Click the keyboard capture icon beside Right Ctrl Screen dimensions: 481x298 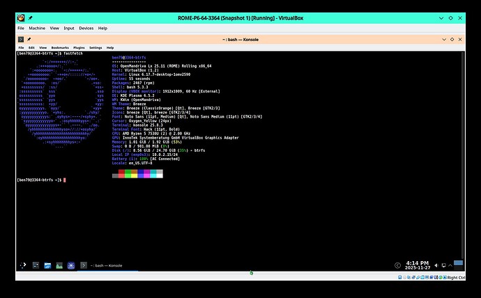pyautogui.click(x=445, y=277)
